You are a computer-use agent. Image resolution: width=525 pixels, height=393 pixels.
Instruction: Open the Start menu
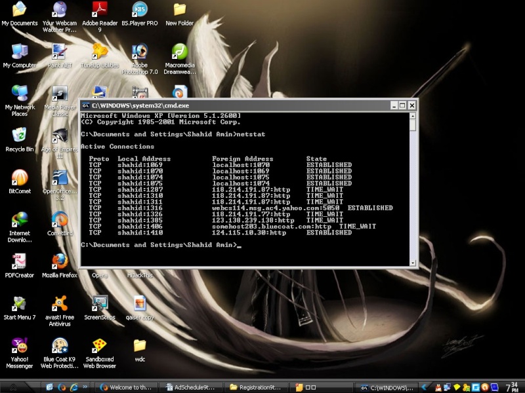coord(13,387)
